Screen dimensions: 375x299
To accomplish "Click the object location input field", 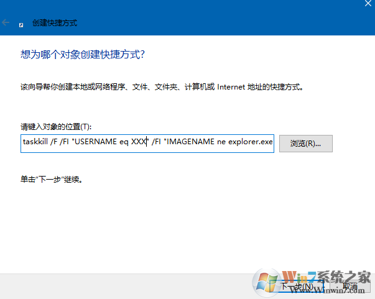I will [147, 144].
